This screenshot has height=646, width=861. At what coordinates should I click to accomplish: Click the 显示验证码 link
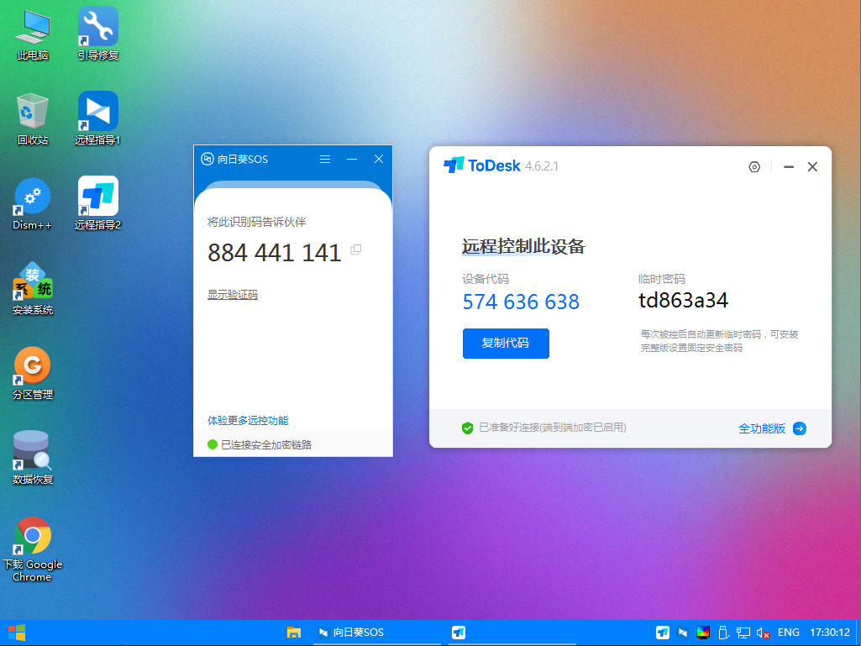233,294
